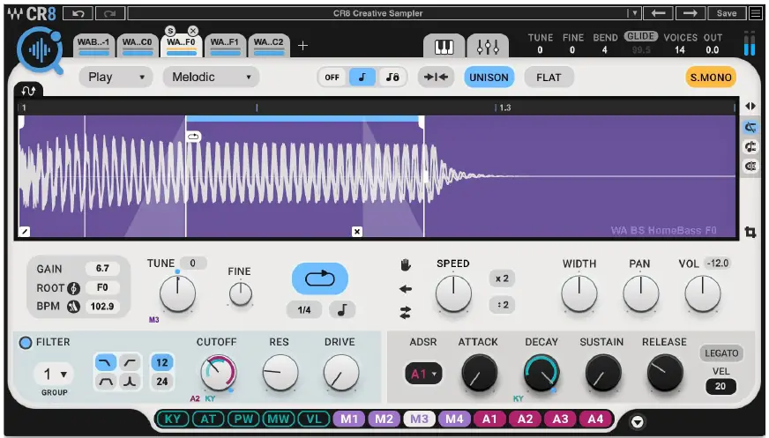This screenshot has width=769, height=438.
Task: Open the keyboard view icon tab
Action: click(444, 47)
